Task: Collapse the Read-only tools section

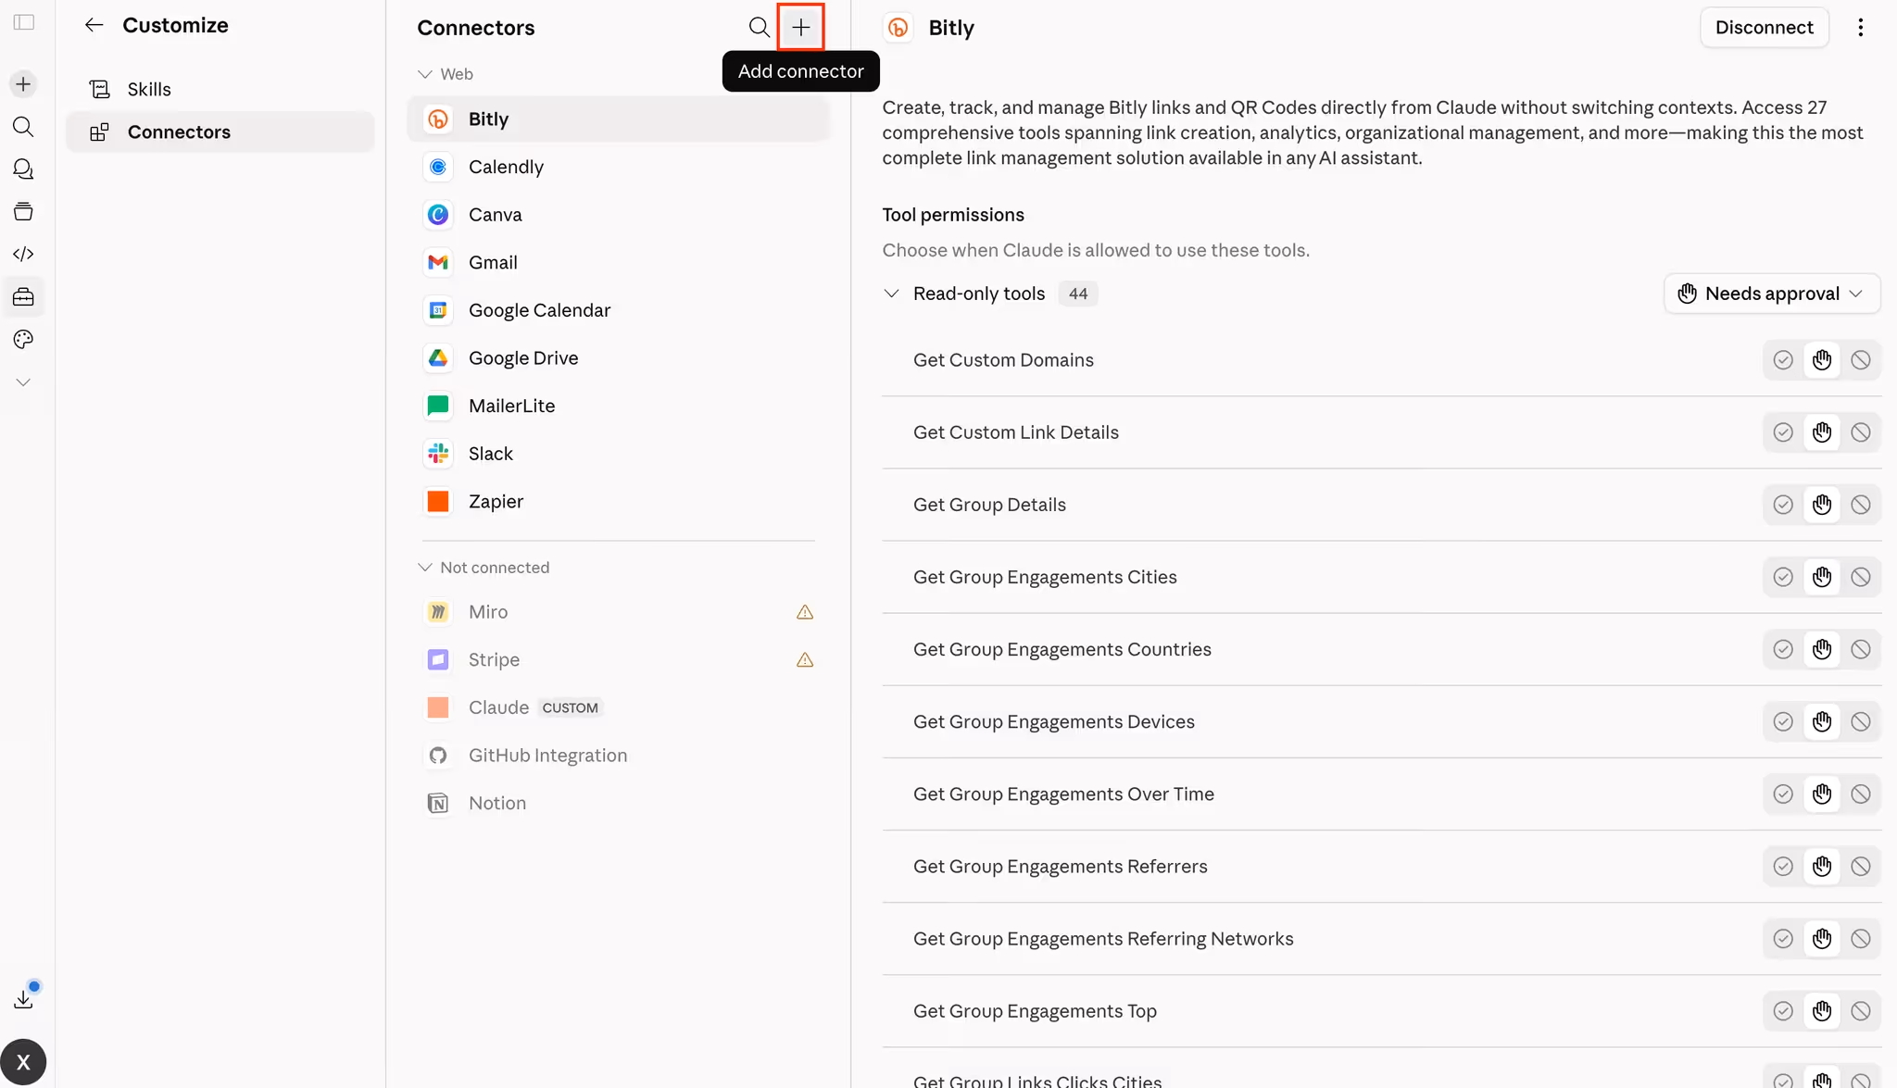Action: pos(891,294)
